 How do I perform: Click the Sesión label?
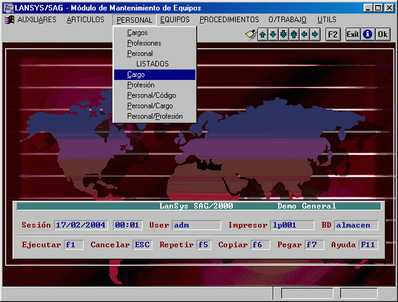[36, 225]
